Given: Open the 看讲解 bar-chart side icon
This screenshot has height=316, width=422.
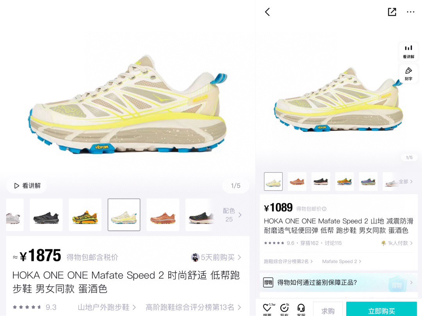Looking at the screenshot, I should coord(408,51).
